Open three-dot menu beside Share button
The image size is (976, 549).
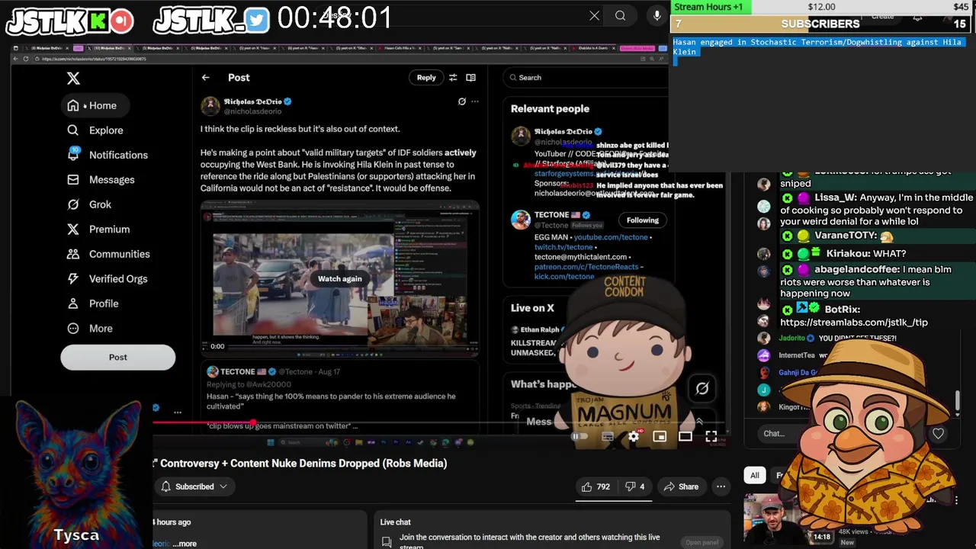[x=721, y=486]
